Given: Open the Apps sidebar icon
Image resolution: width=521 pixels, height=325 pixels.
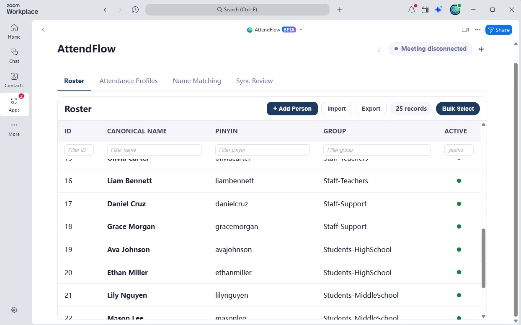Looking at the screenshot, I should click(14, 104).
